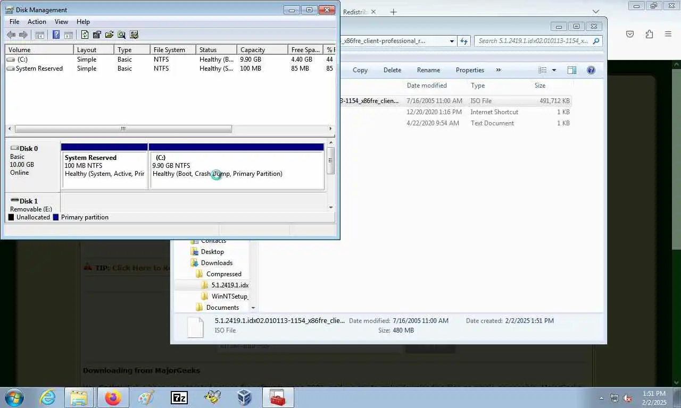This screenshot has height=408, width=681.
Task: Click the 7-Zip icon on taskbar
Action: pos(179,397)
